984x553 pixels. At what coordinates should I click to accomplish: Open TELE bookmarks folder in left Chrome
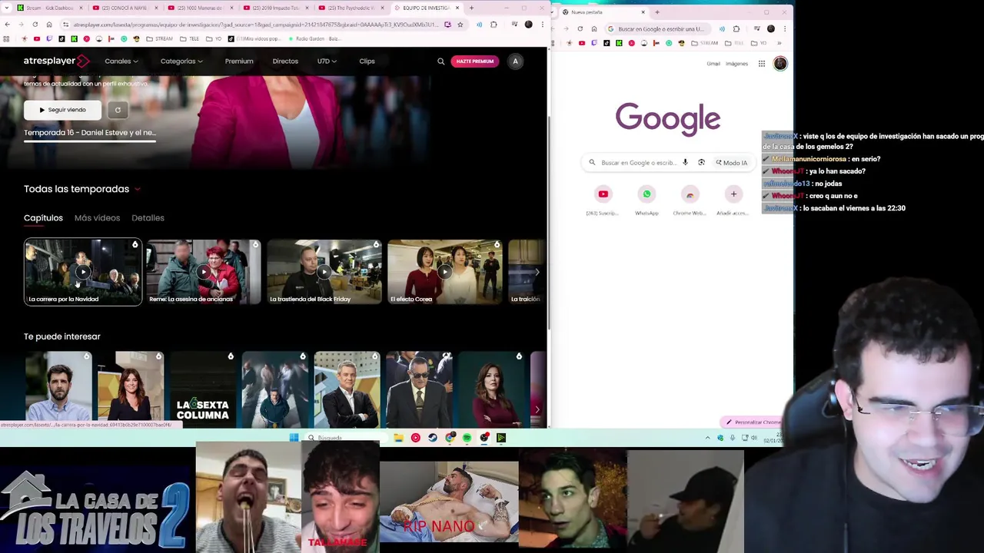[190, 38]
